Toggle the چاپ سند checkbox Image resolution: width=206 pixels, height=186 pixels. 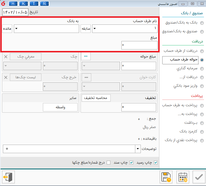[x=131, y=162]
